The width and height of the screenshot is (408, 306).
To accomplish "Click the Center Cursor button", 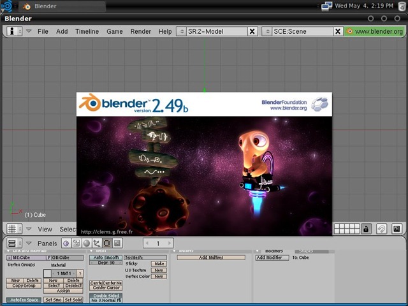I will coord(106,288).
